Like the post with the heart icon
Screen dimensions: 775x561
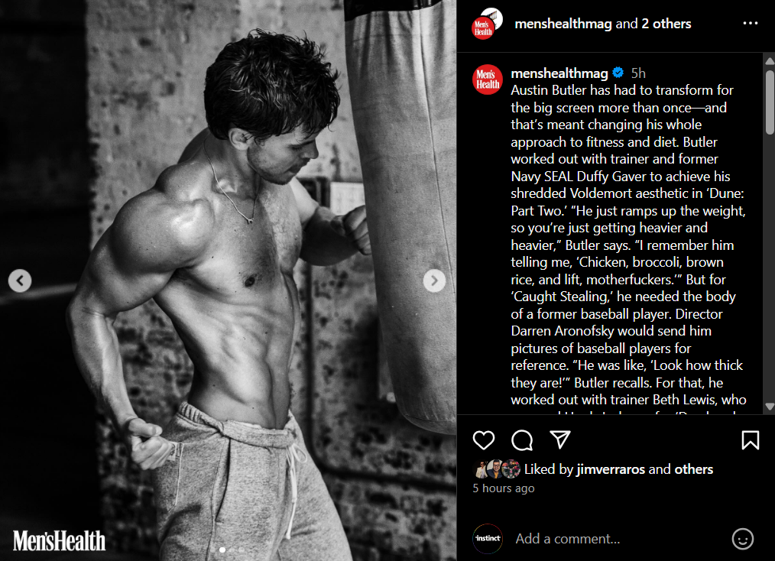483,440
